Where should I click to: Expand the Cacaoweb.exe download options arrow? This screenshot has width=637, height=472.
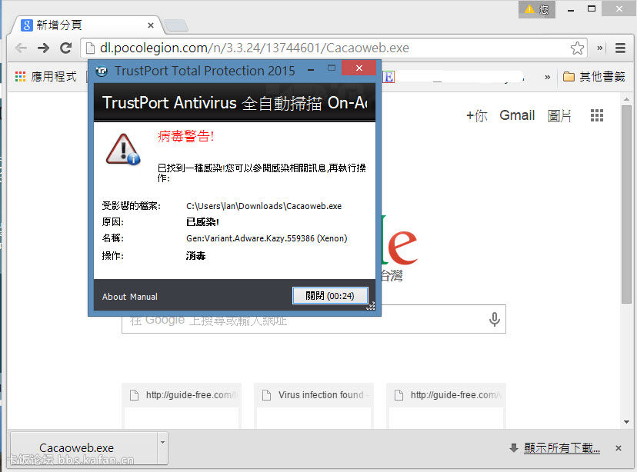[162, 441]
